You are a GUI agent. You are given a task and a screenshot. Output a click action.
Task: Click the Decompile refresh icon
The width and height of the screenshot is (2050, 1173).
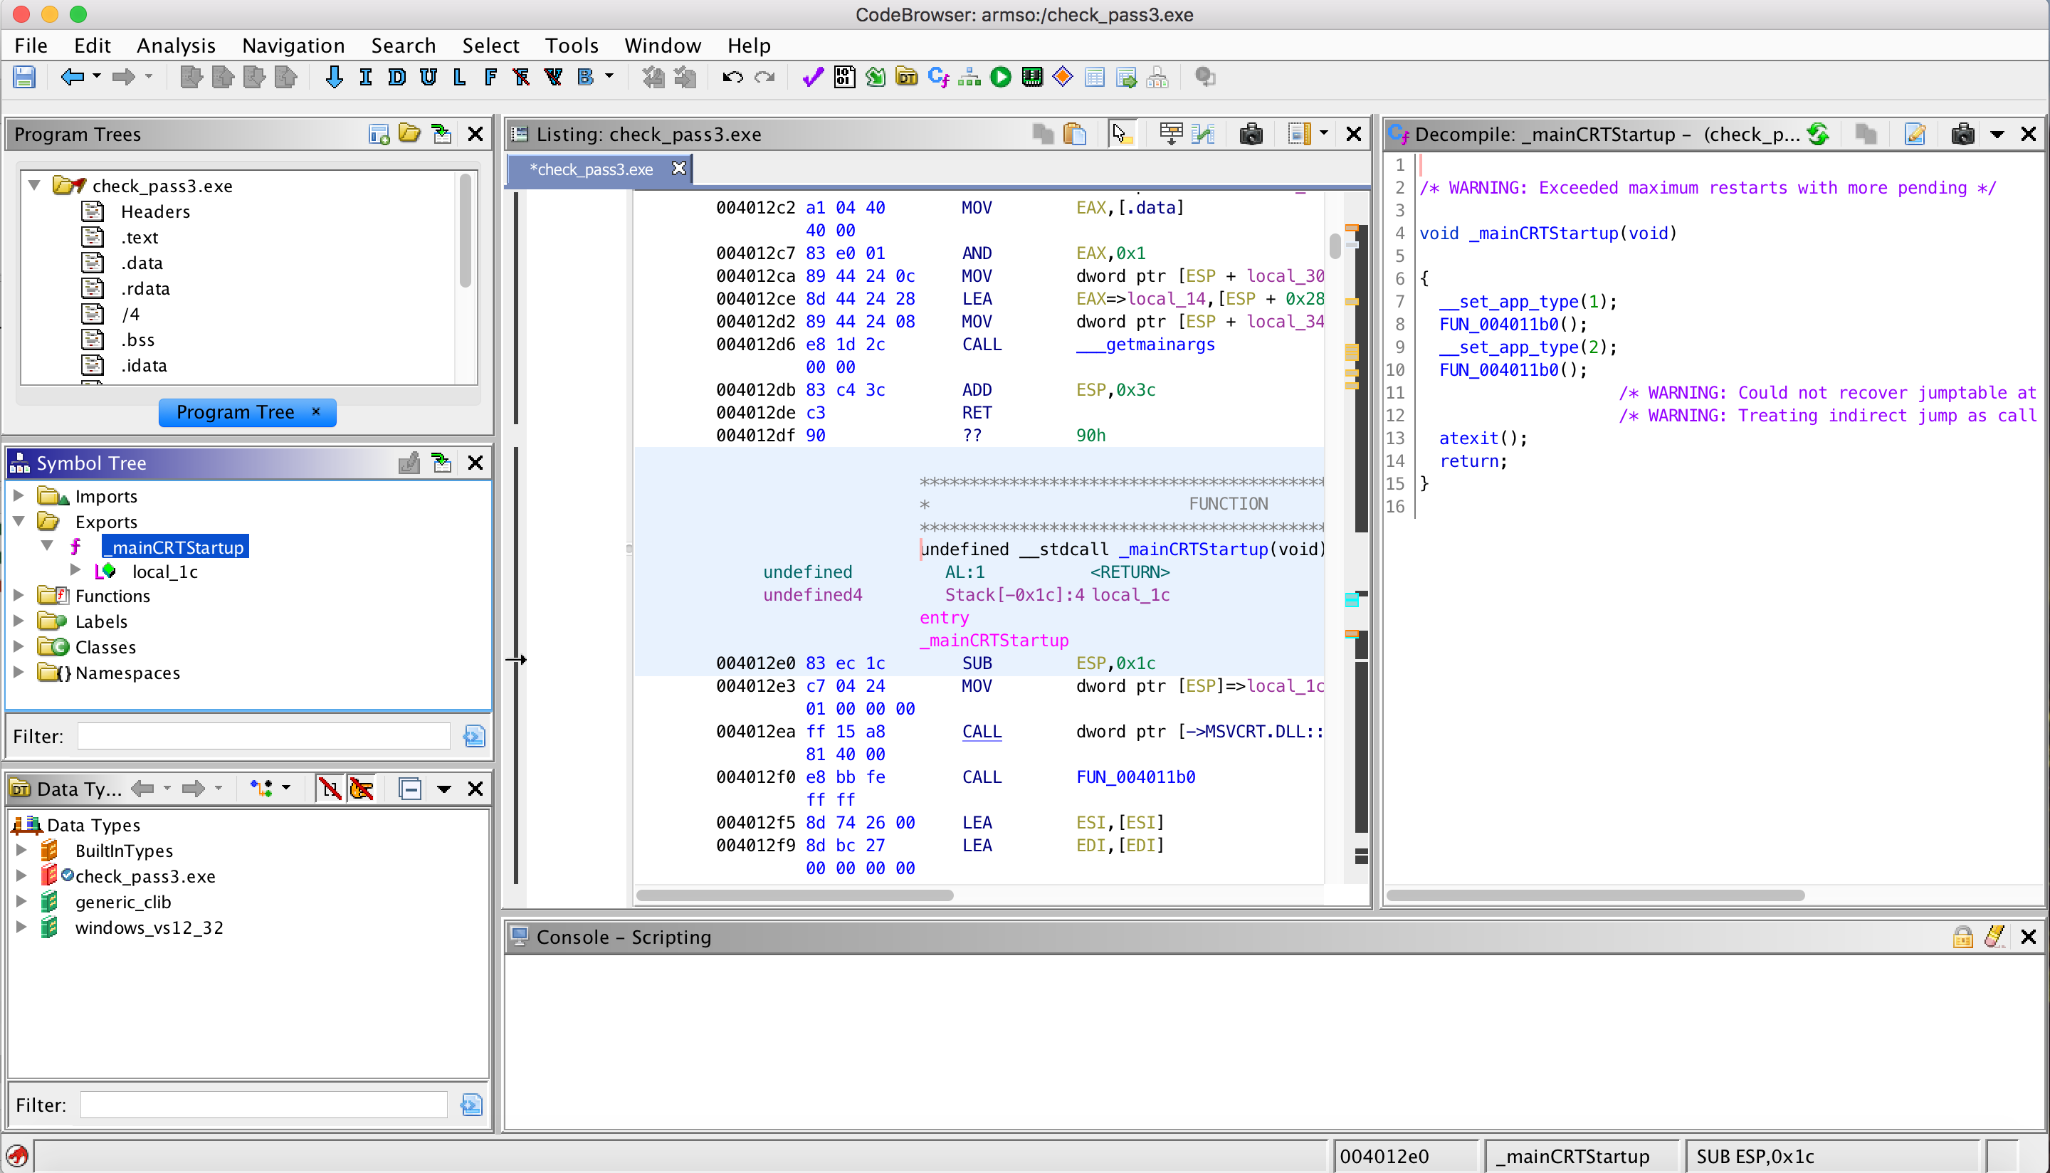pos(1818,134)
